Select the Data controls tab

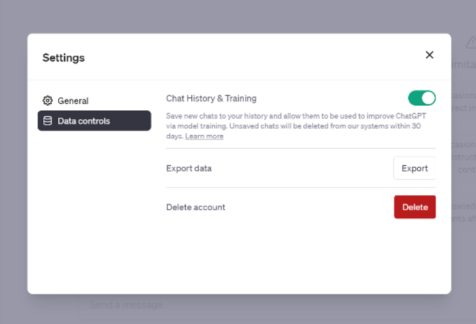pos(94,121)
